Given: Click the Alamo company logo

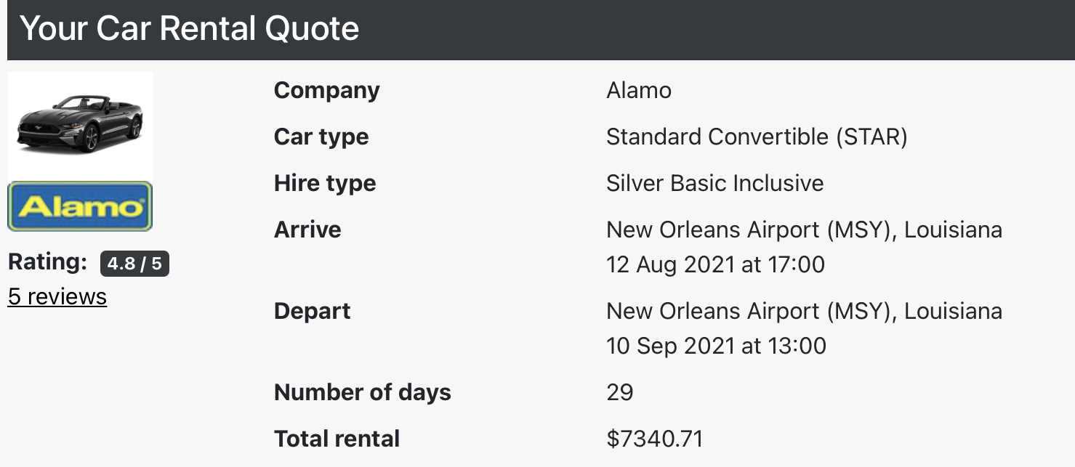Looking at the screenshot, I should [x=80, y=207].
